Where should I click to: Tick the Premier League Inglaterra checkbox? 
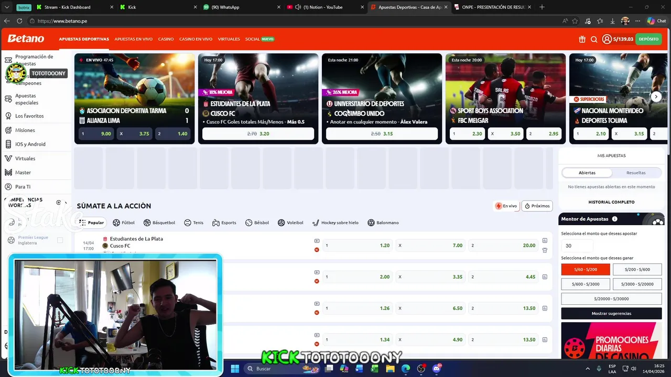click(x=60, y=240)
